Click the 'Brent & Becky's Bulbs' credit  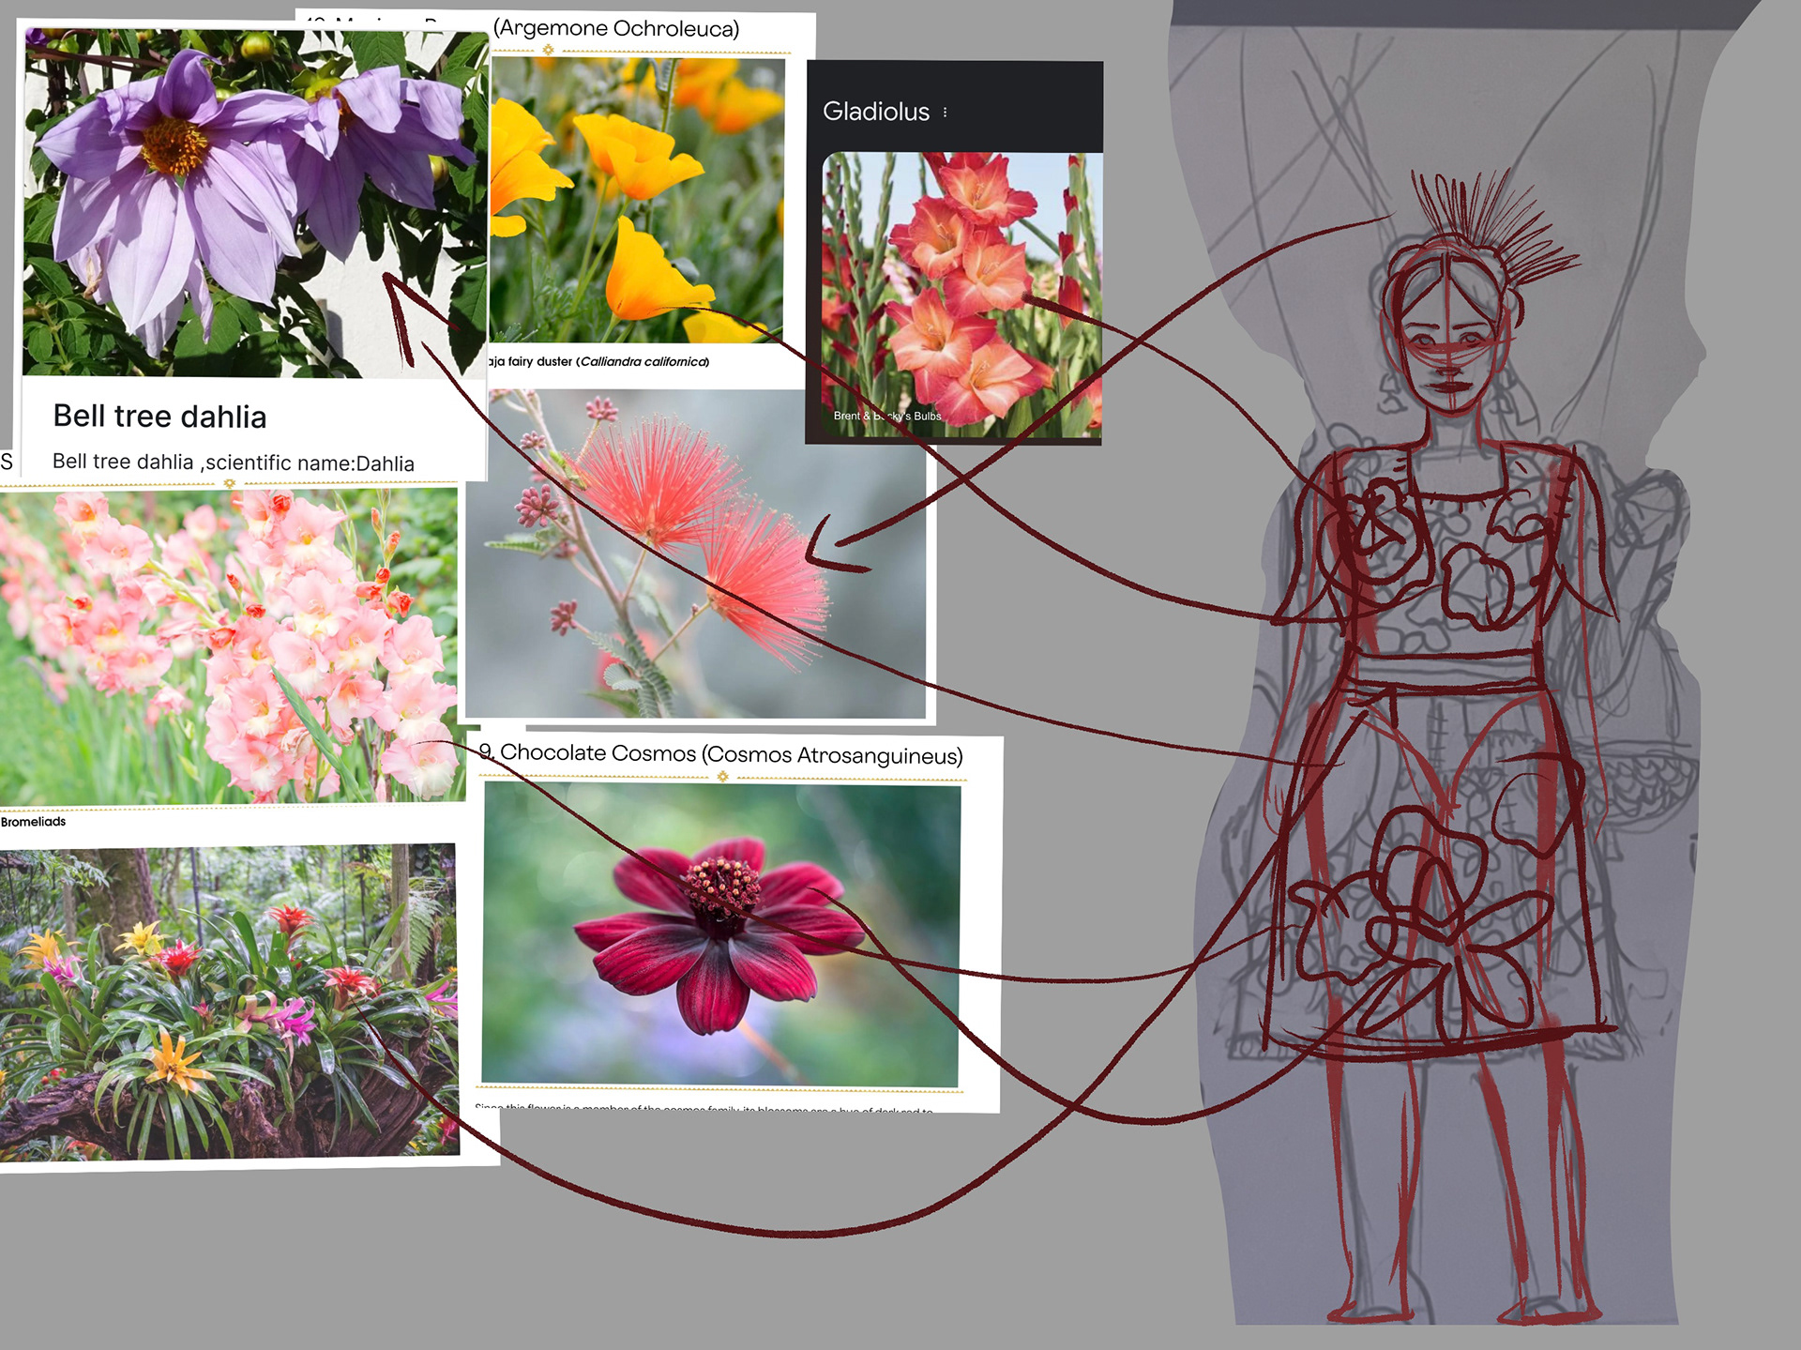(887, 416)
